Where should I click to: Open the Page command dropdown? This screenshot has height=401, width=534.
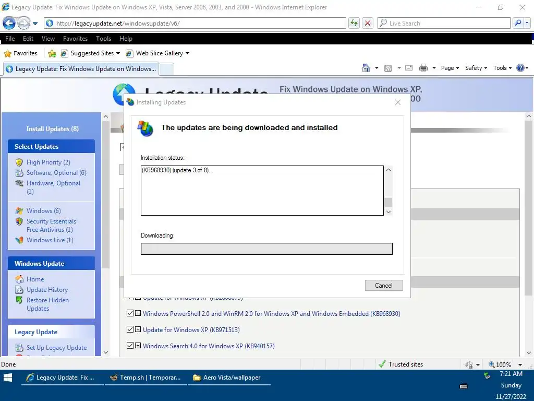pyautogui.click(x=450, y=68)
